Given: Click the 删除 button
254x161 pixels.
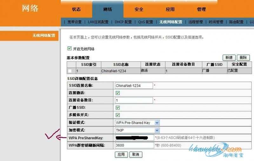Looking at the screenshot, I should pyautogui.click(x=243, y=58).
